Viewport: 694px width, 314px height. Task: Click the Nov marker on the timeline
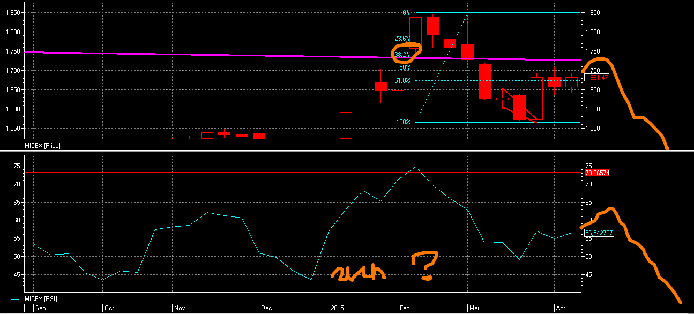180,309
